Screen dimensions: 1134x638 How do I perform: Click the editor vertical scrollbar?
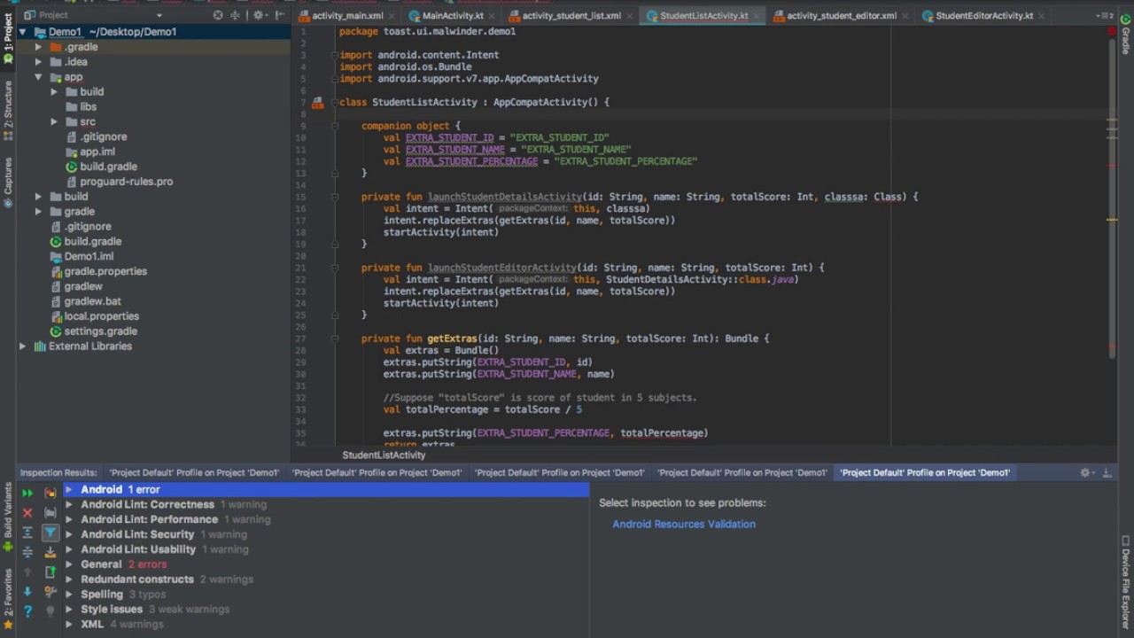(1112, 199)
